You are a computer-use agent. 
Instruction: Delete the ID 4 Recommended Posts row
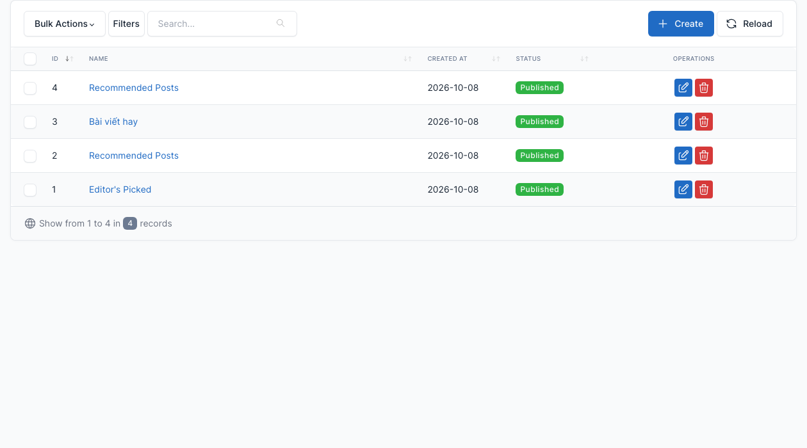704,88
